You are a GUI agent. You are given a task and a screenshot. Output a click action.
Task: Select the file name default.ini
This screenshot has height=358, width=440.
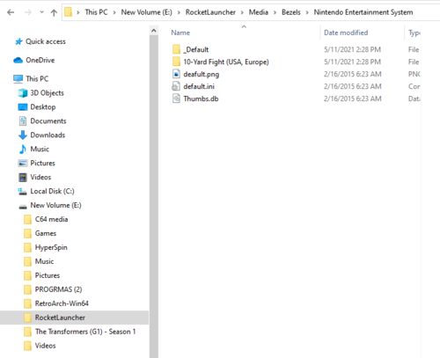tap(199, 86)
